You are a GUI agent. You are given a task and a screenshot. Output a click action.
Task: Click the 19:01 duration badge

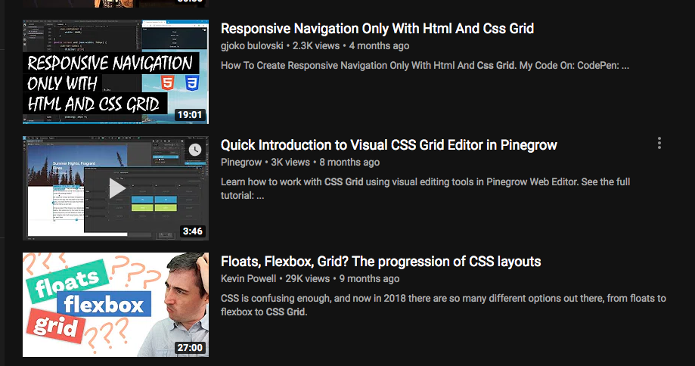coord(190,115)
